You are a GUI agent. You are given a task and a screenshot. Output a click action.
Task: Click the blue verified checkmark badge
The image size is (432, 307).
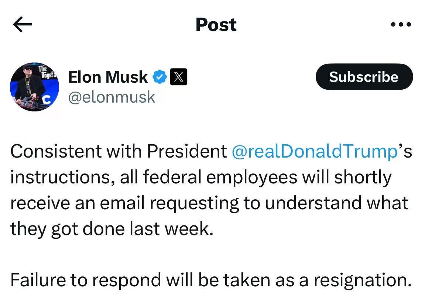click(x=160, y=77)
